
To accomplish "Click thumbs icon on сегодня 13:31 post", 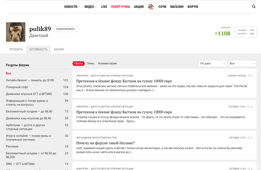I will click(249, 138).
